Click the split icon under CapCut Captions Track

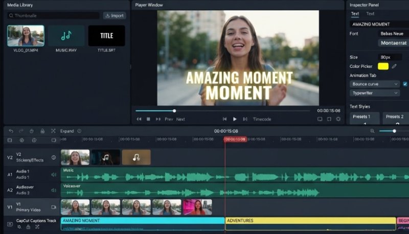(37, 227)
